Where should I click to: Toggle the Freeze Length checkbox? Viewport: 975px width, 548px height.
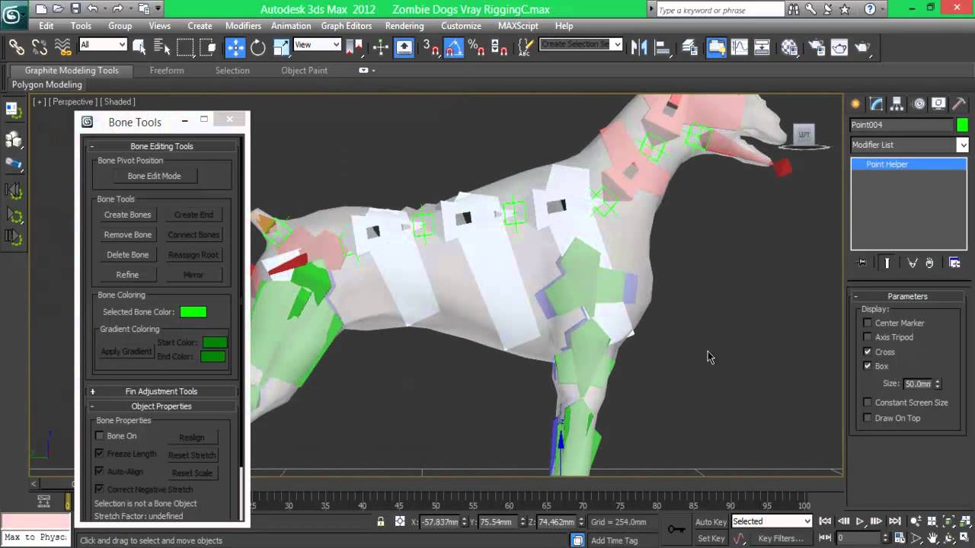[x=99, y=454]
